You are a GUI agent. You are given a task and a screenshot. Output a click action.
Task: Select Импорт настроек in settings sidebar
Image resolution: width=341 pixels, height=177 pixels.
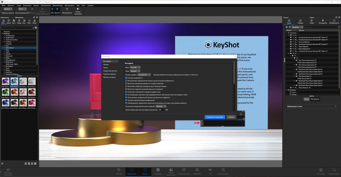[110, 77]
